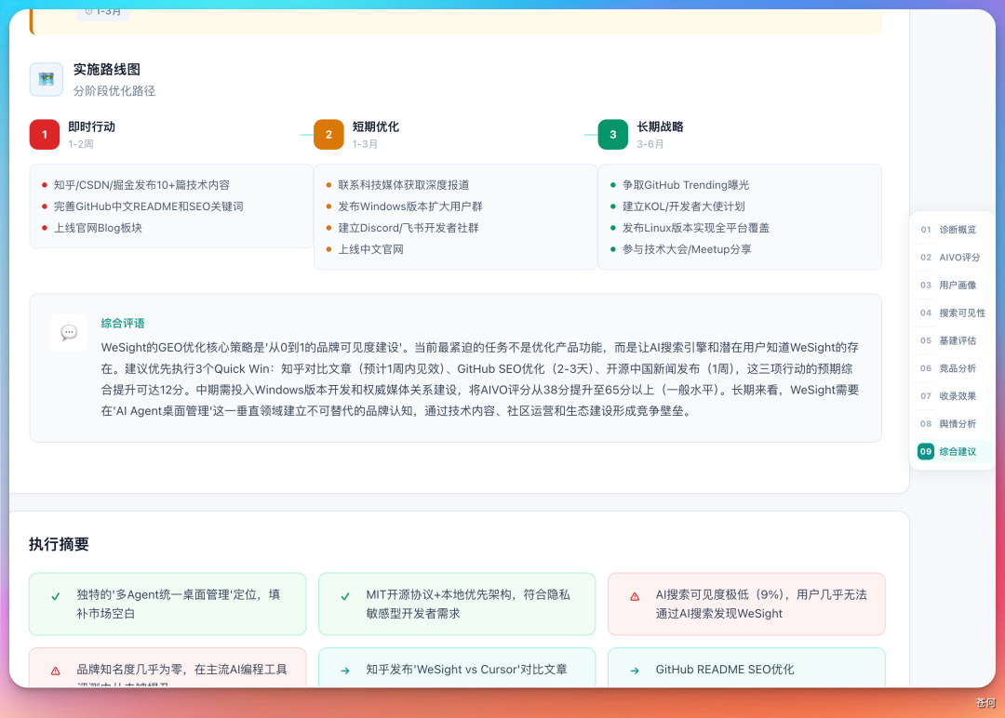Click the highlighted 09 number badge
Image resolution: width=1005 pixels, height=718 pixels.
click(926, 452)
